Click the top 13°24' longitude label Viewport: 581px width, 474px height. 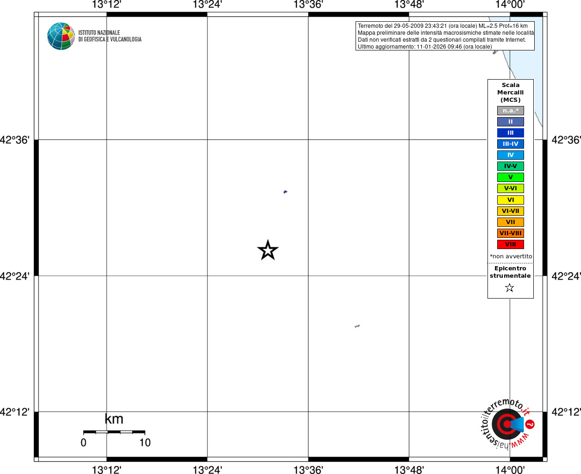[207, 5]
